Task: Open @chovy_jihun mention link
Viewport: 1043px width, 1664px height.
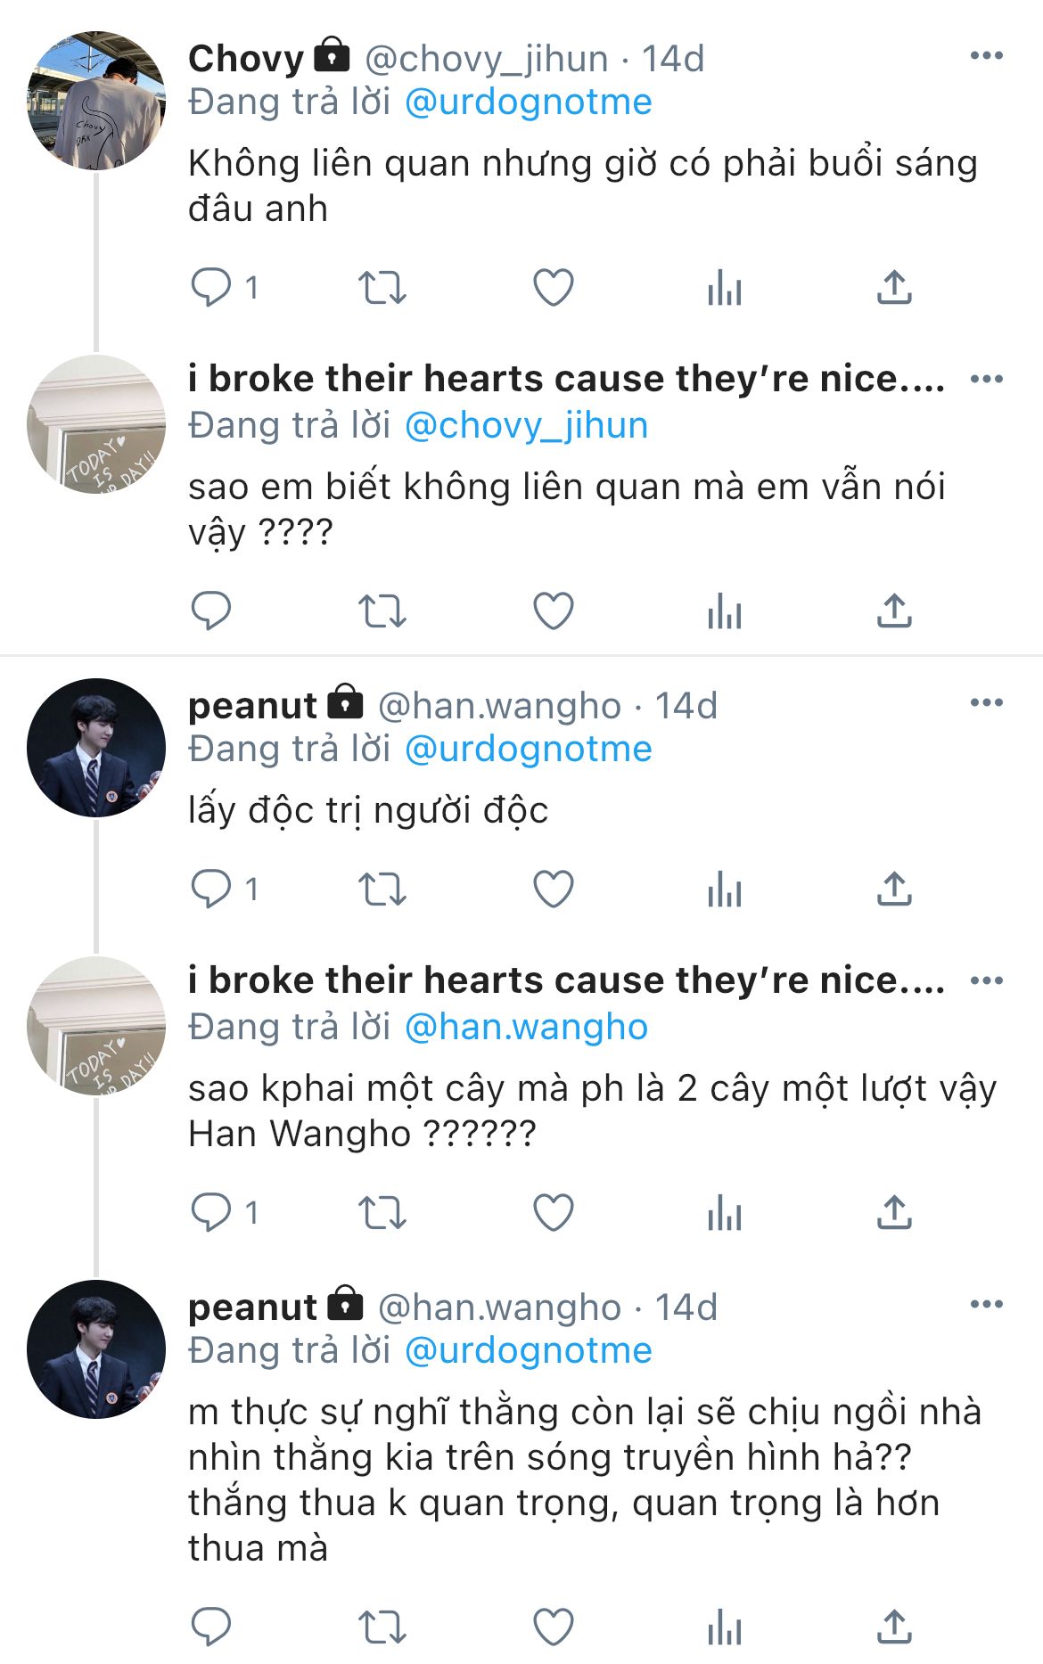Action: [526, 425]
